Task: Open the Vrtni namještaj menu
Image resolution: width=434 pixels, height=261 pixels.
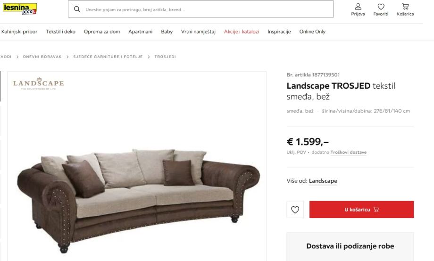Action: [198, 32]
